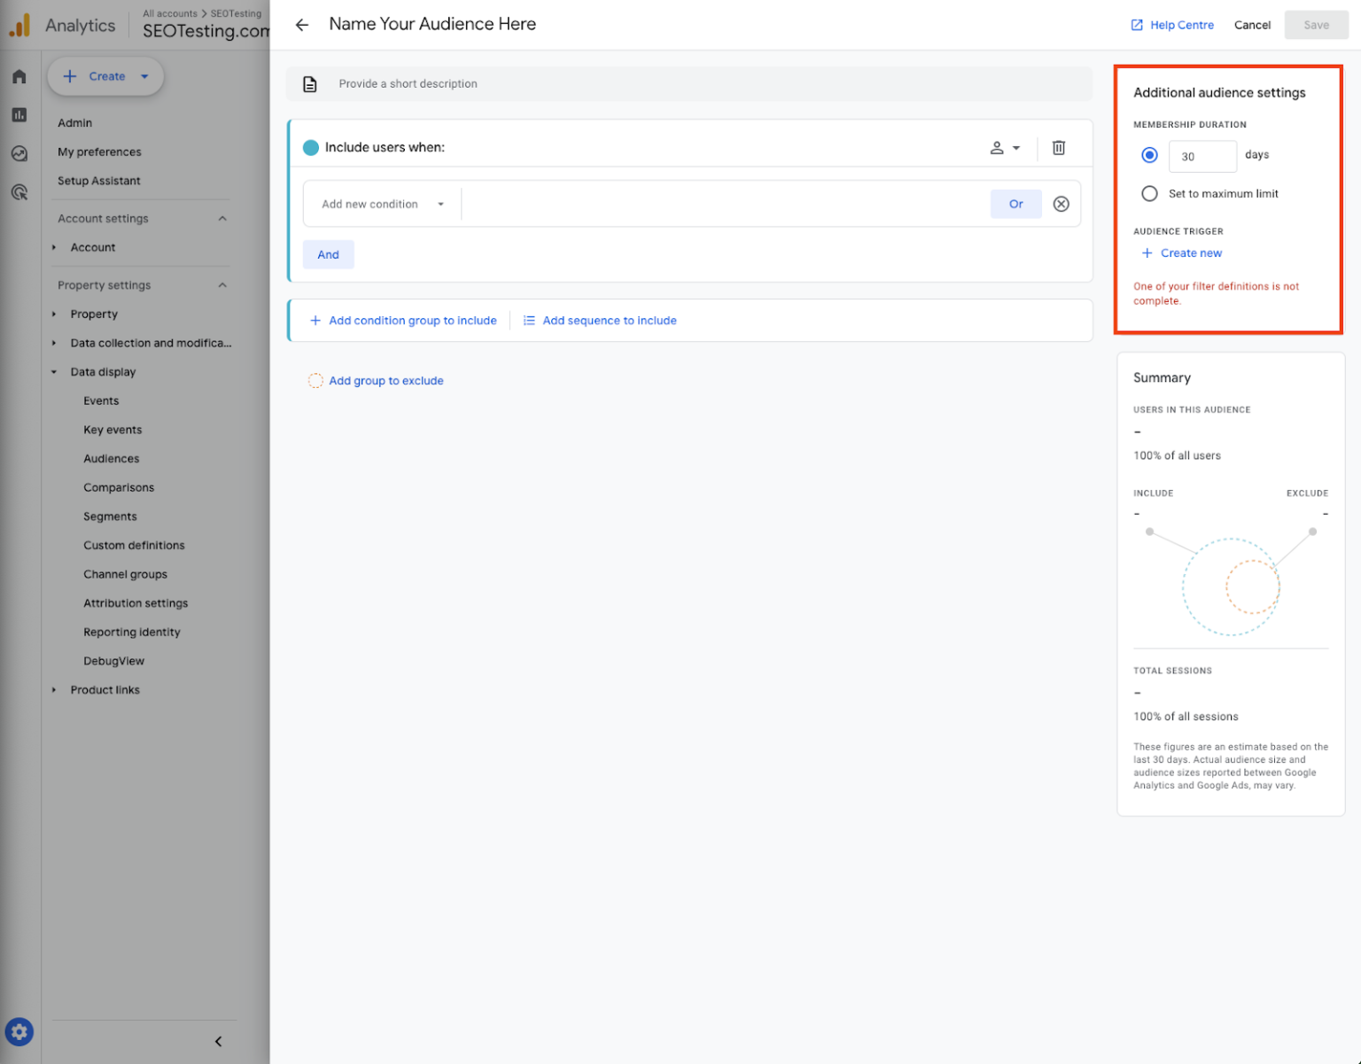Open the user scope dropdown

(x=1005, y=148)
